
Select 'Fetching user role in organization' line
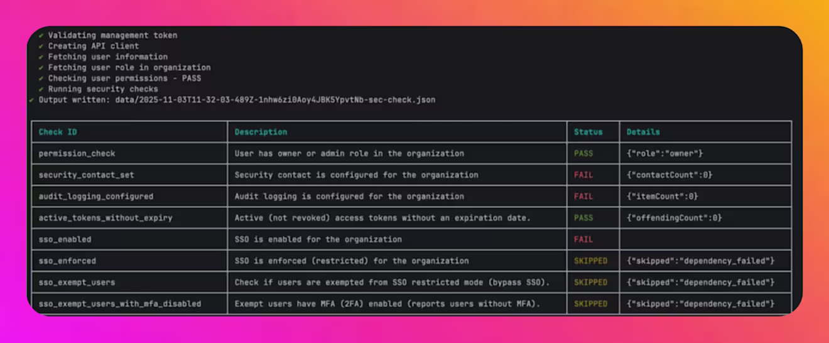coord(124,67)
